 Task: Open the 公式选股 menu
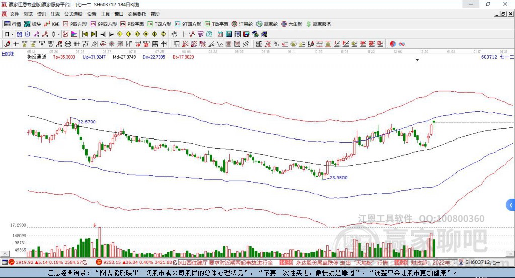73,14
